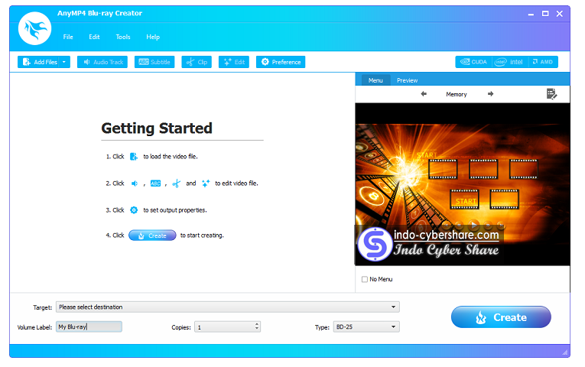Open the Audio Track tool
This screenshot has height=367, width=585.
coord(102,62)
